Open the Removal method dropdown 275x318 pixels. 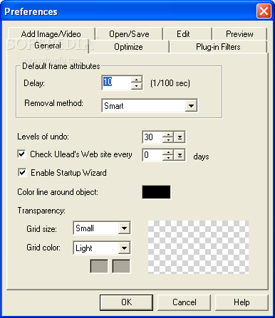click(191, 106)
